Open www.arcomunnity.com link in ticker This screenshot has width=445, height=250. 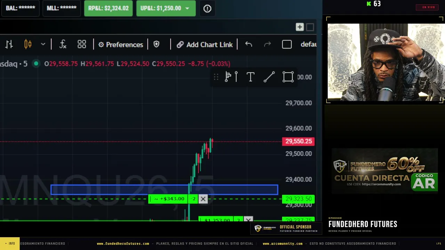coord(283,244)
